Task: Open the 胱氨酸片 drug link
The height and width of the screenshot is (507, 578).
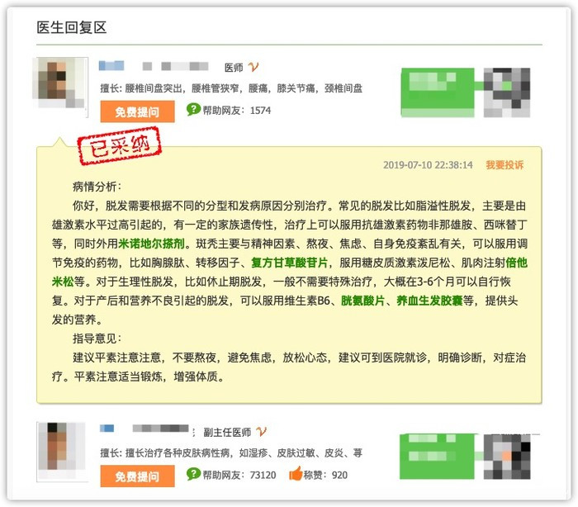Action: 362,301
